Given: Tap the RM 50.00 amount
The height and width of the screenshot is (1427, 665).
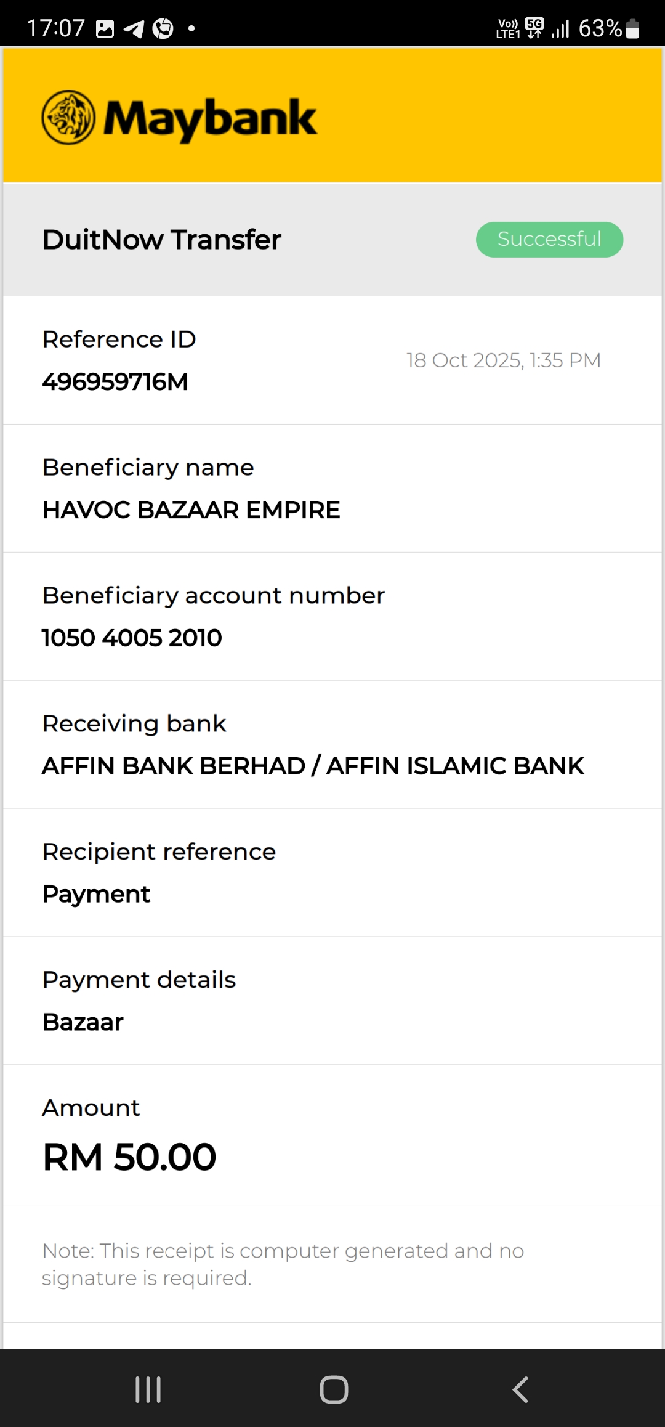Looking at the screenshot, I should (x=129, y=1157).
